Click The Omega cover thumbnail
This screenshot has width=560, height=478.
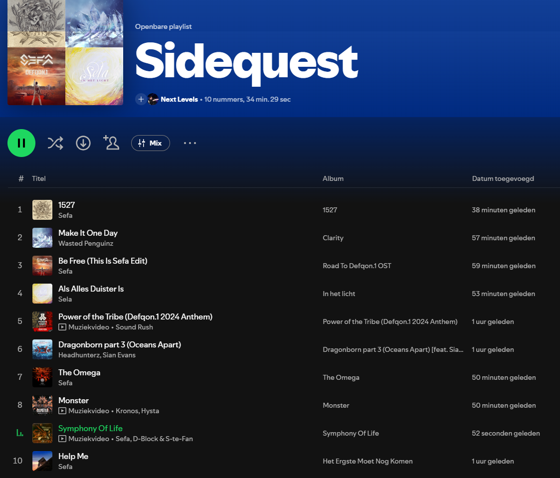point(42,377)
